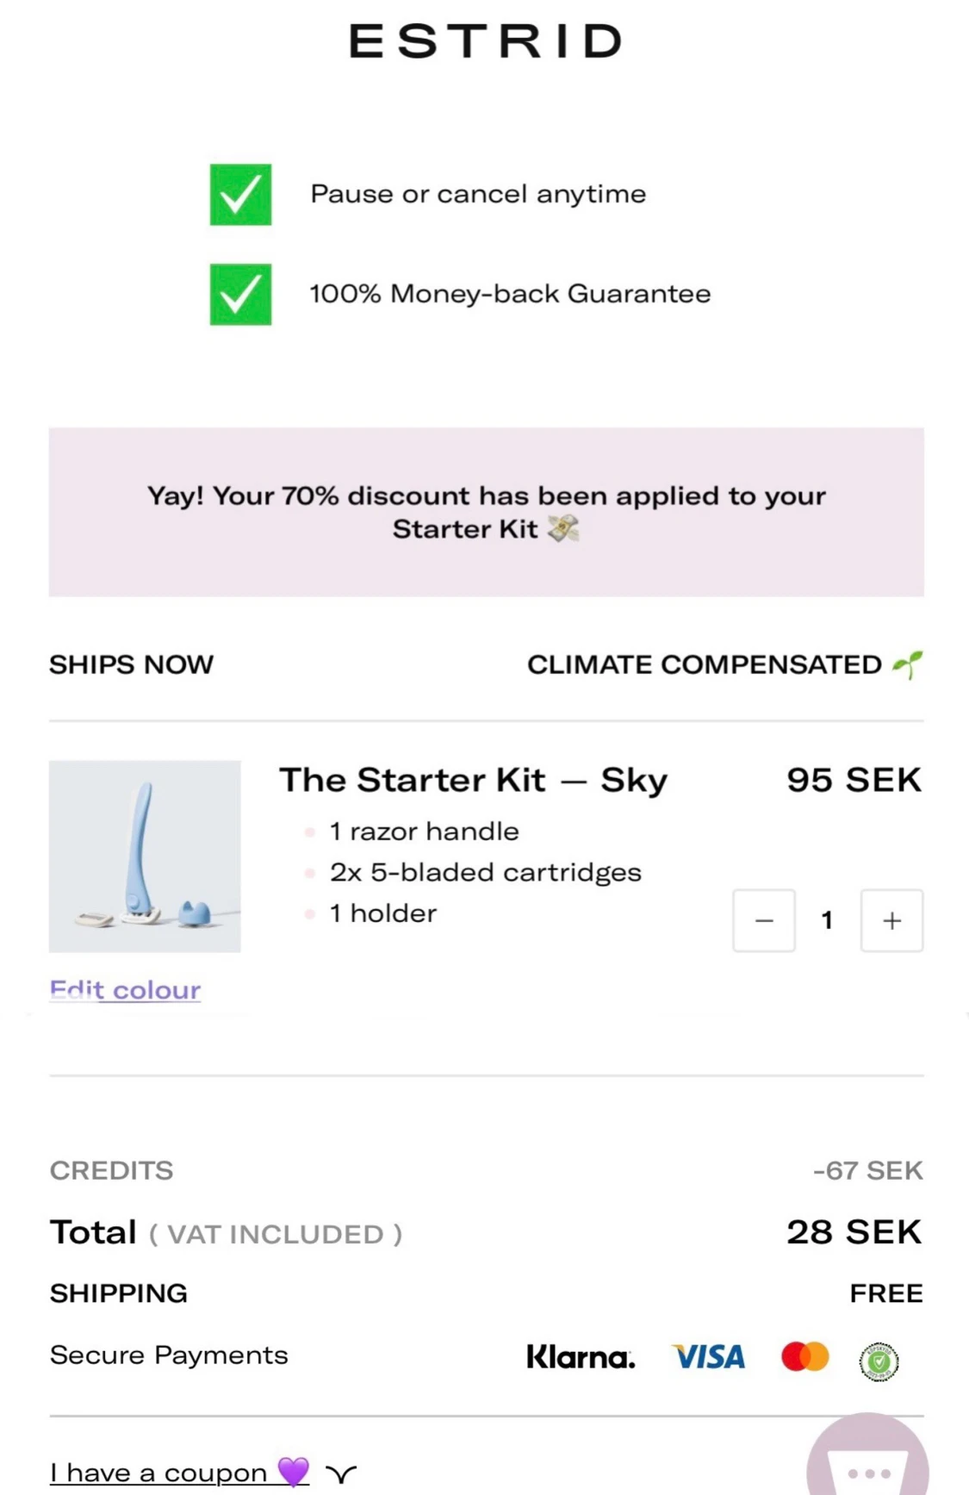Increase Starter Kit quantity with plus button
Viewport: 969px width, 1495px height.
891,920
